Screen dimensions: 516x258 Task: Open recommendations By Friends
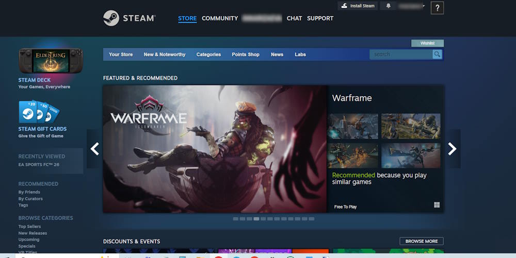pos(29,192)
